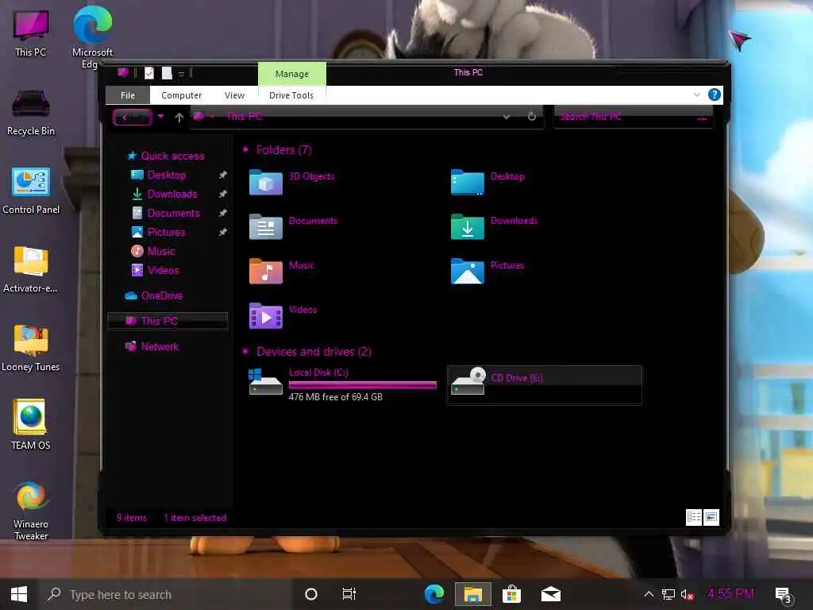Screen dimensions: 813x610
Task: Open the Mail app from taskbar
Action: click(x=550, y=594)
